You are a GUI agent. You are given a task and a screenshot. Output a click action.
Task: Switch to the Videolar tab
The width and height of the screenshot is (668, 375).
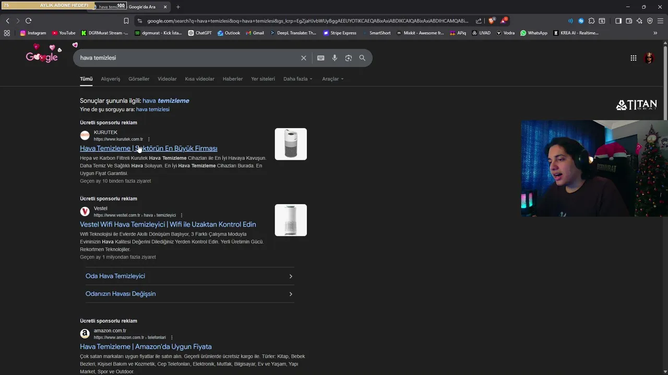167,79
